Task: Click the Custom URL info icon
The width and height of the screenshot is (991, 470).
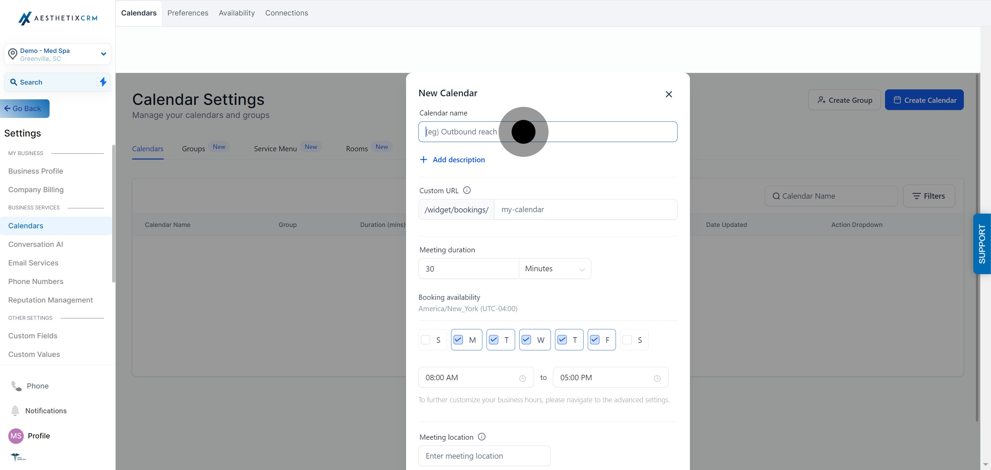Action: [x=467, y=190]
